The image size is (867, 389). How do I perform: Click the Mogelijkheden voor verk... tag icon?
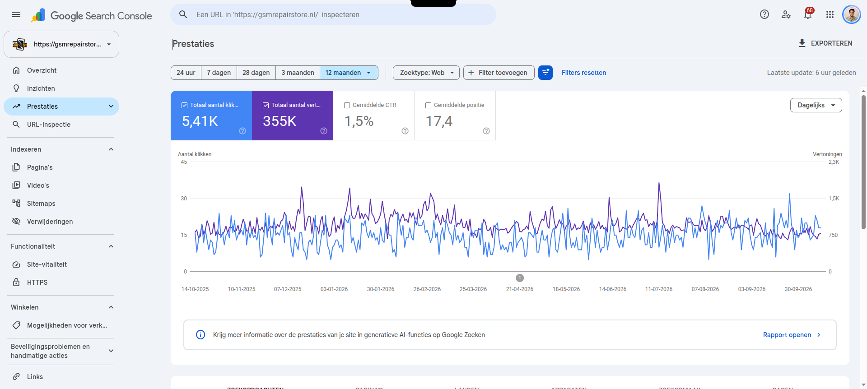coord(16,325)
